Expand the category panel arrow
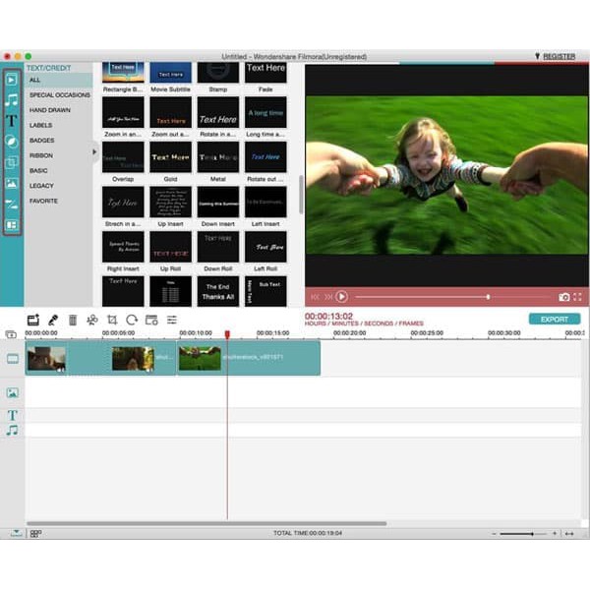Screen dimensions: 590x590 tap(95, 151)
